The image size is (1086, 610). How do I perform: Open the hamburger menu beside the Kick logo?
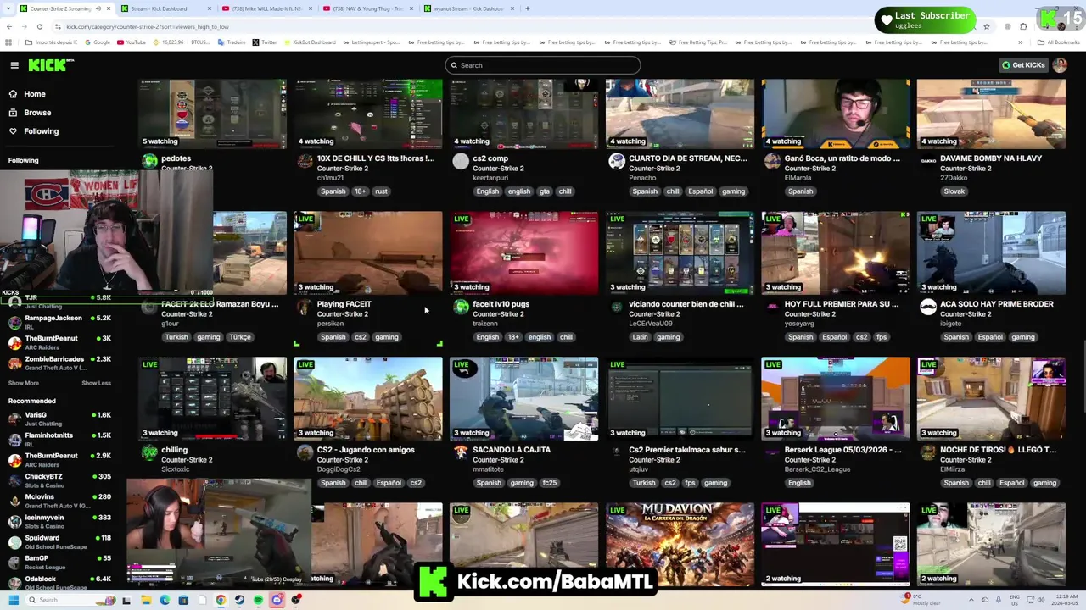click(14, 65)
